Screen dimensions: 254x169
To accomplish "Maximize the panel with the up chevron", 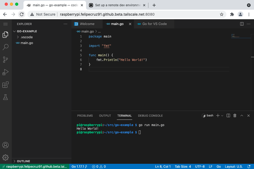I will [x=242, y=115].
